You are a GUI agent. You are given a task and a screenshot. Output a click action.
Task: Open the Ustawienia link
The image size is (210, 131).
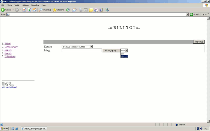tap(10, 56)
